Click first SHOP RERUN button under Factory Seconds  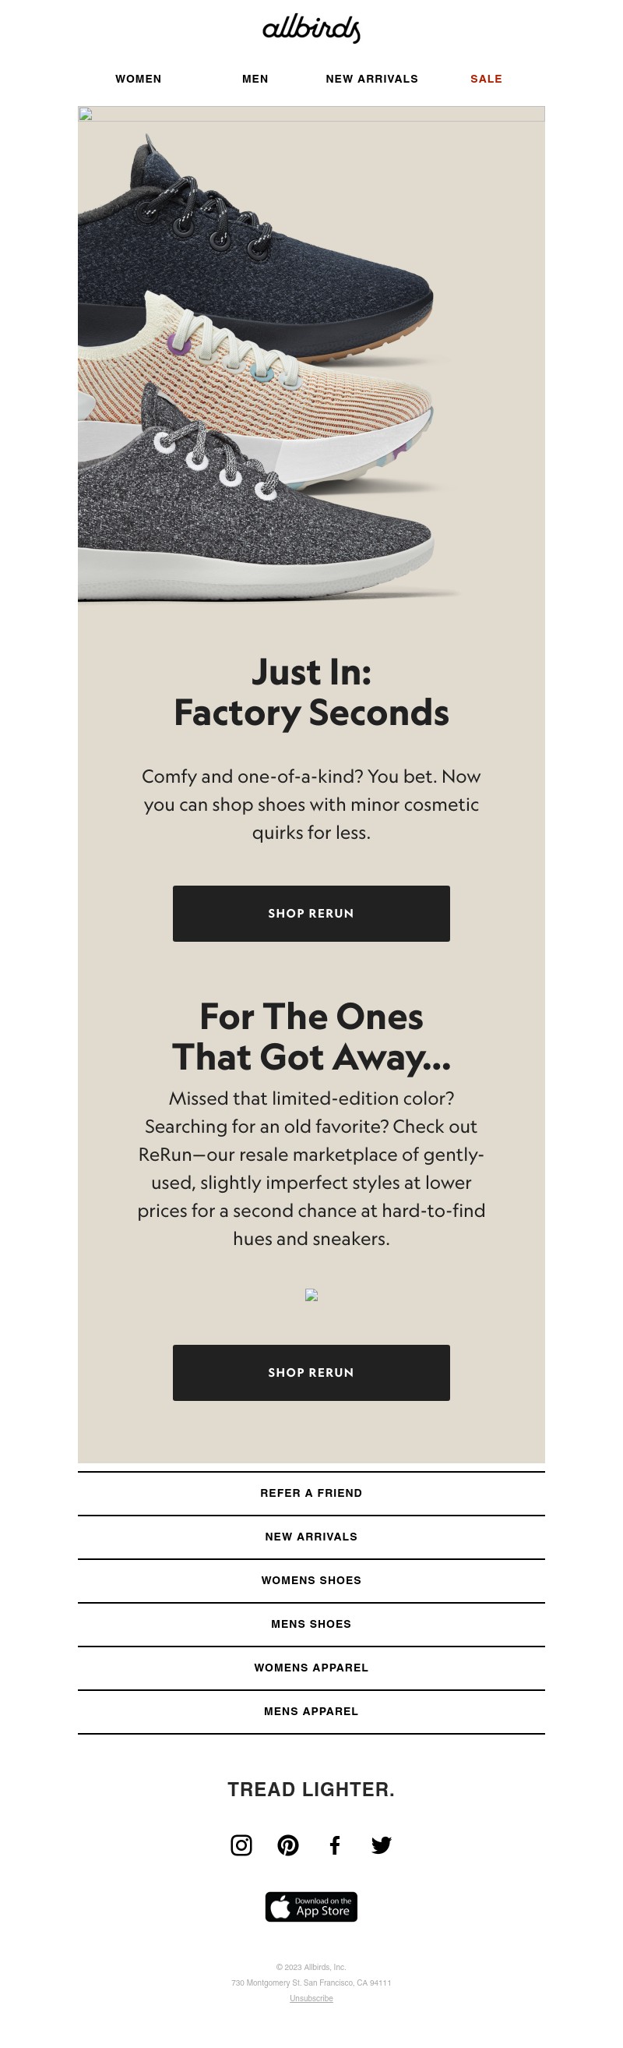pos(311,914)
